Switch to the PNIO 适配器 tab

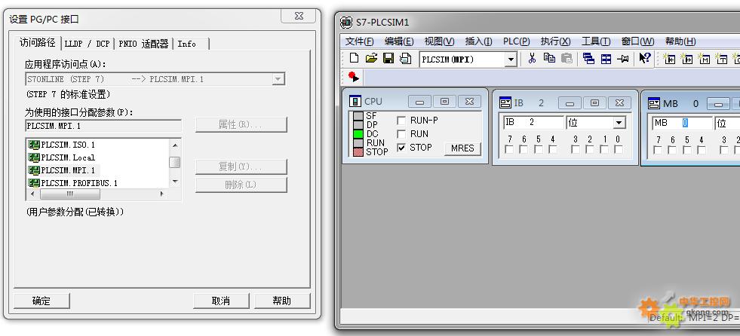[143, 44]
